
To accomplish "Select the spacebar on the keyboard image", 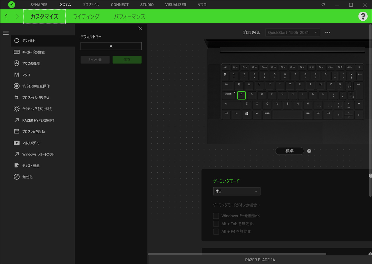I will [287, 115].
